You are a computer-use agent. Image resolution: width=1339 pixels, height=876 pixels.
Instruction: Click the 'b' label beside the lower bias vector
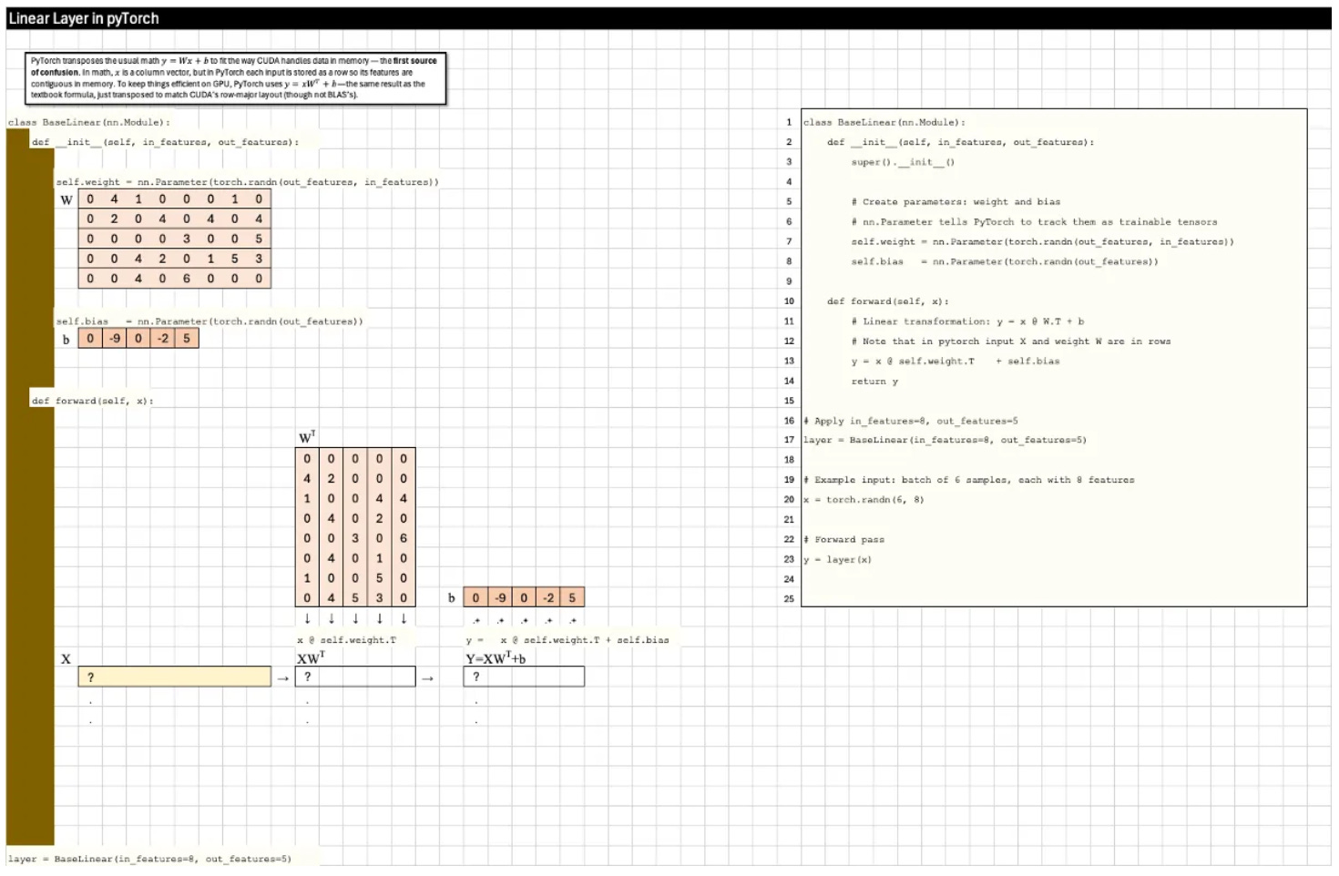[x=451, y=598]
